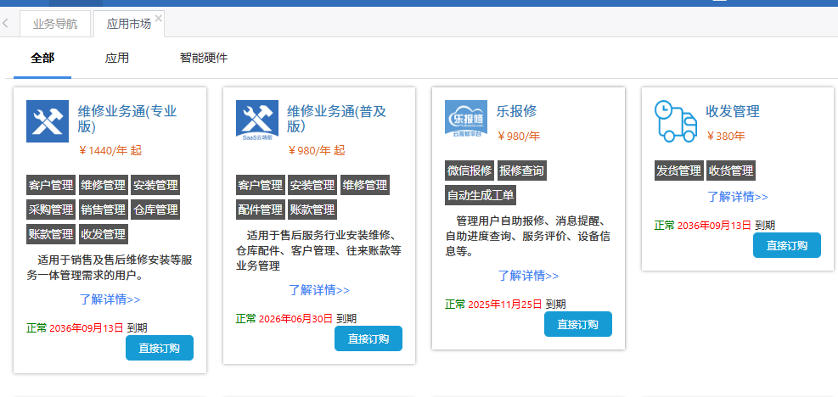
Task: Click the 维修业务通(普及版) SaaS icon
Action: pos(256,121)
